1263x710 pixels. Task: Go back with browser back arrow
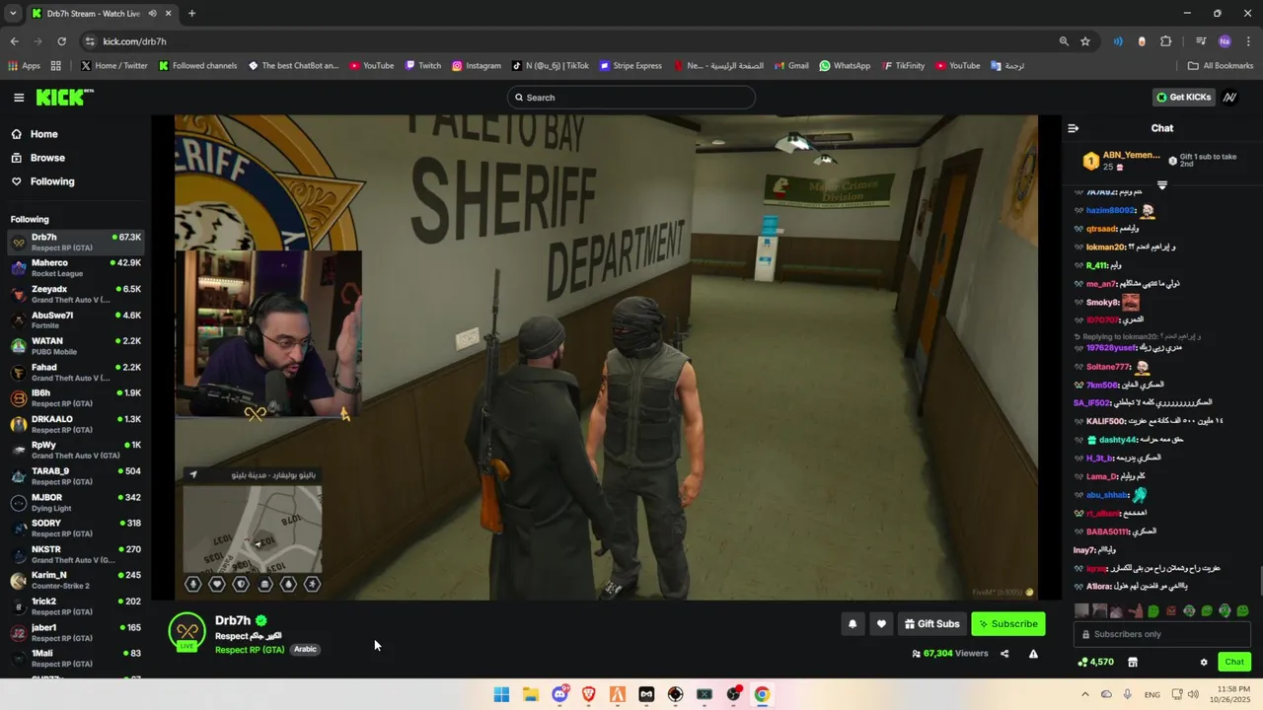point(14,41)
